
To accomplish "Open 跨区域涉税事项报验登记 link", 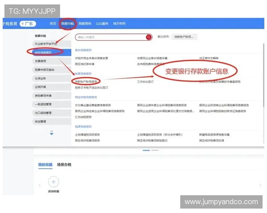I will [x=152, y=141].
